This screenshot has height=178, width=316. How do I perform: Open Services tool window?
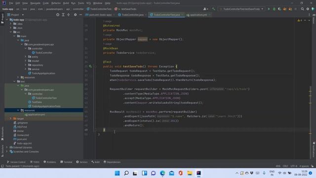(82, 162)
